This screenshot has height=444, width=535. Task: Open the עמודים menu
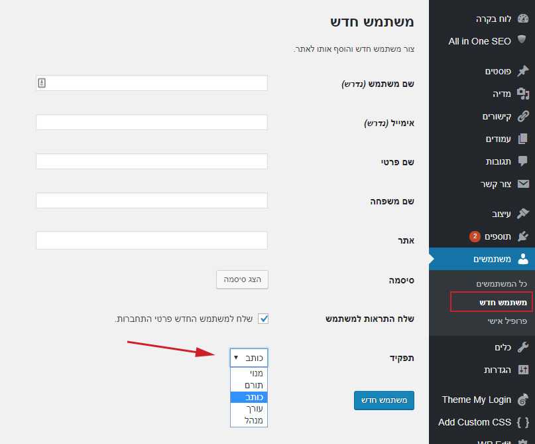pyautogui.click(x=482, y=139)
